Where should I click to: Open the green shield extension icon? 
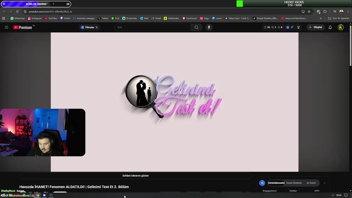[318, 12]
